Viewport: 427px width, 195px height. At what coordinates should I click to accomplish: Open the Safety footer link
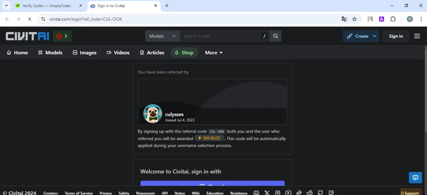124,193
